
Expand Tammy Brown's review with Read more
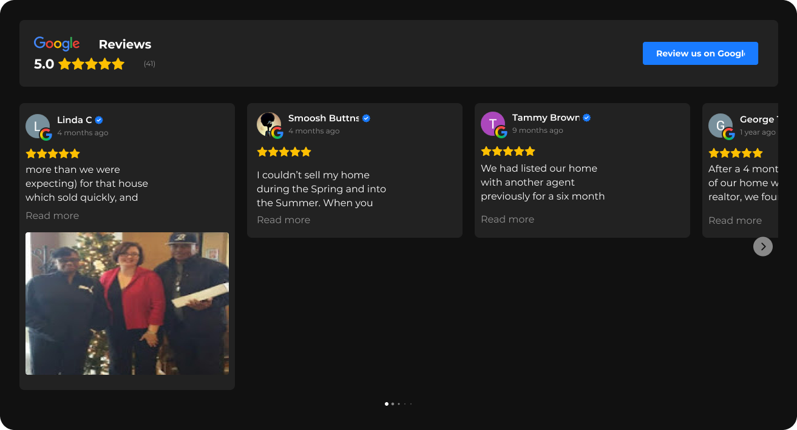pyautogui.click(x=507, y=219)
